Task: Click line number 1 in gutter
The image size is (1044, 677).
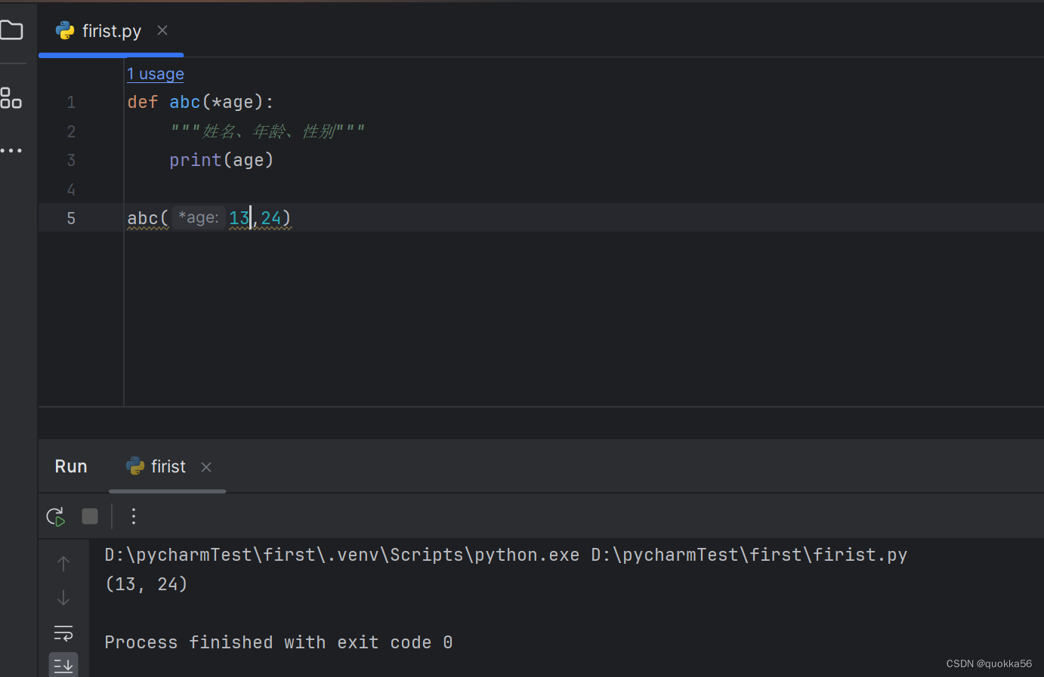Action: click(71, 102)
